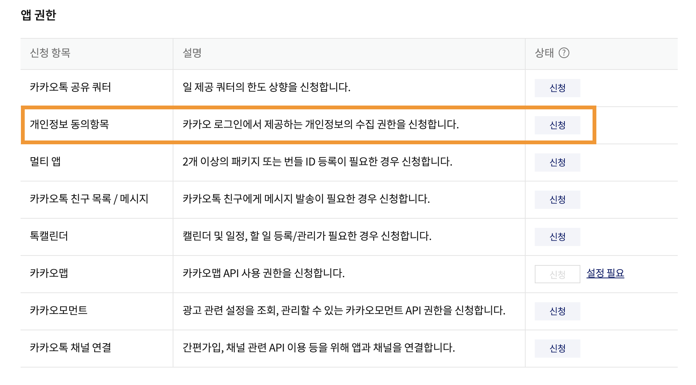Image resolution: width=696 pixels, height=385 pixels.
Task: Click the 카카오맵 item name
Action: click(49, 273)
